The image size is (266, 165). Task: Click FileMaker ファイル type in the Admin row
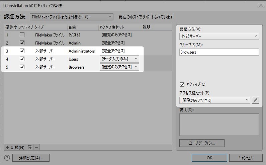coord(50,43)
